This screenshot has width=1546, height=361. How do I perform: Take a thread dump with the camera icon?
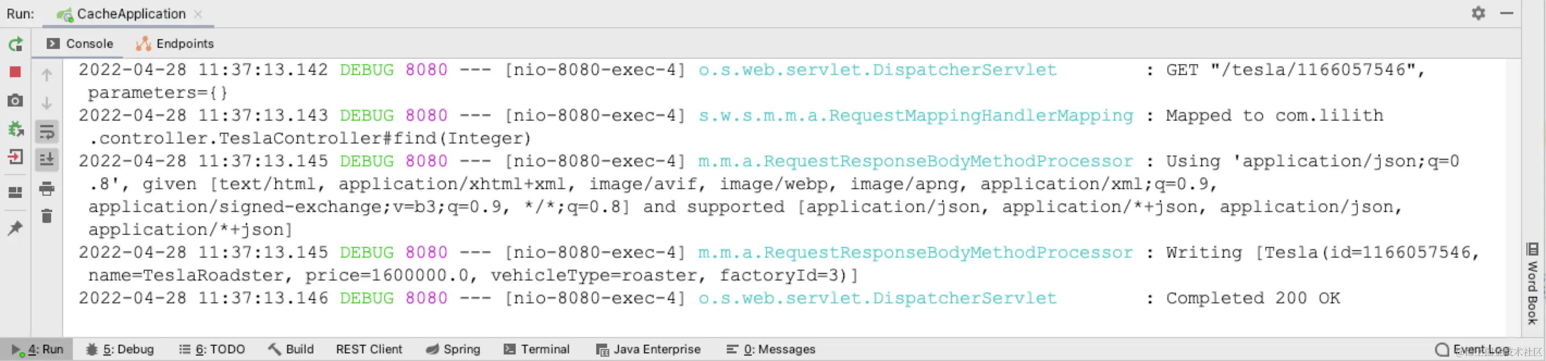[16, 100]
